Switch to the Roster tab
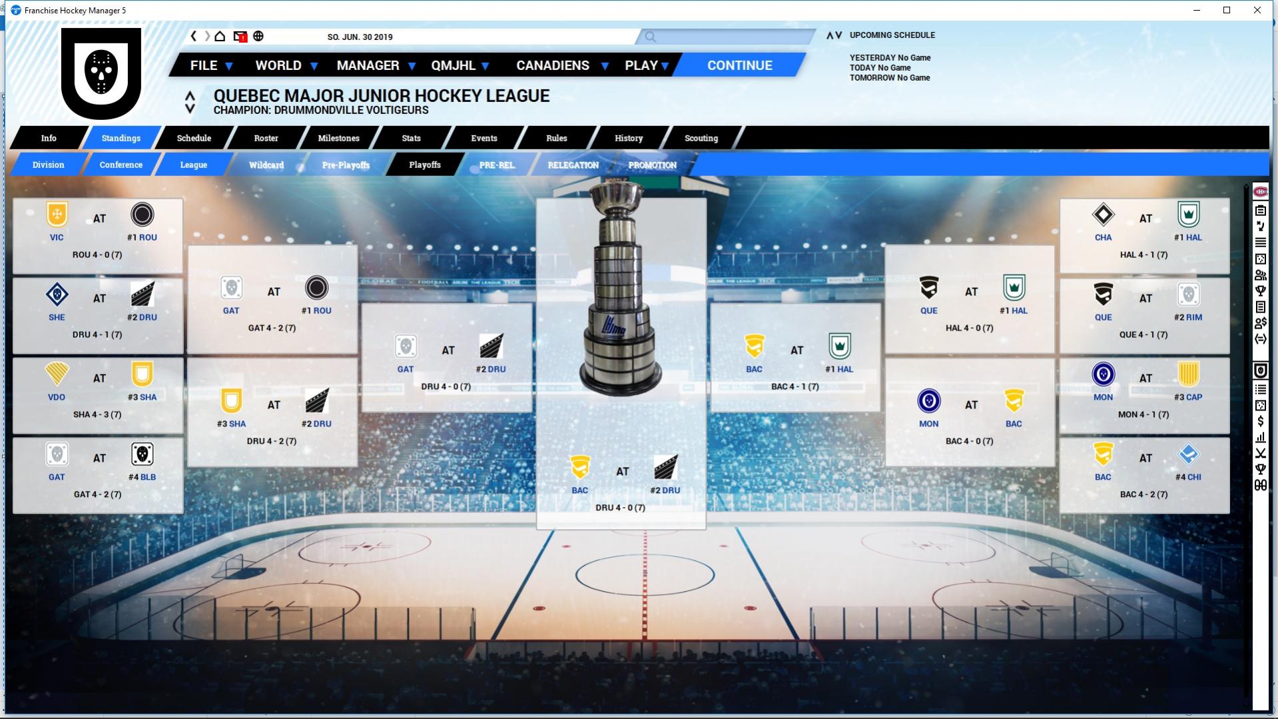Viewport: 1278px width, 719px height. pyautogui.click(x=266, y=138)
